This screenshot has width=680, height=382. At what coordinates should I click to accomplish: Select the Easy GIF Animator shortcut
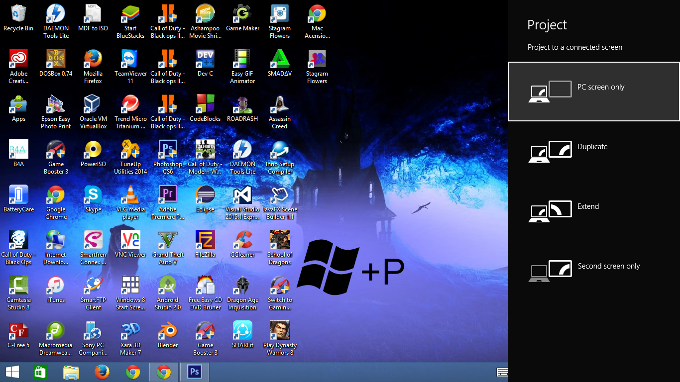click(x=242, y=67)
